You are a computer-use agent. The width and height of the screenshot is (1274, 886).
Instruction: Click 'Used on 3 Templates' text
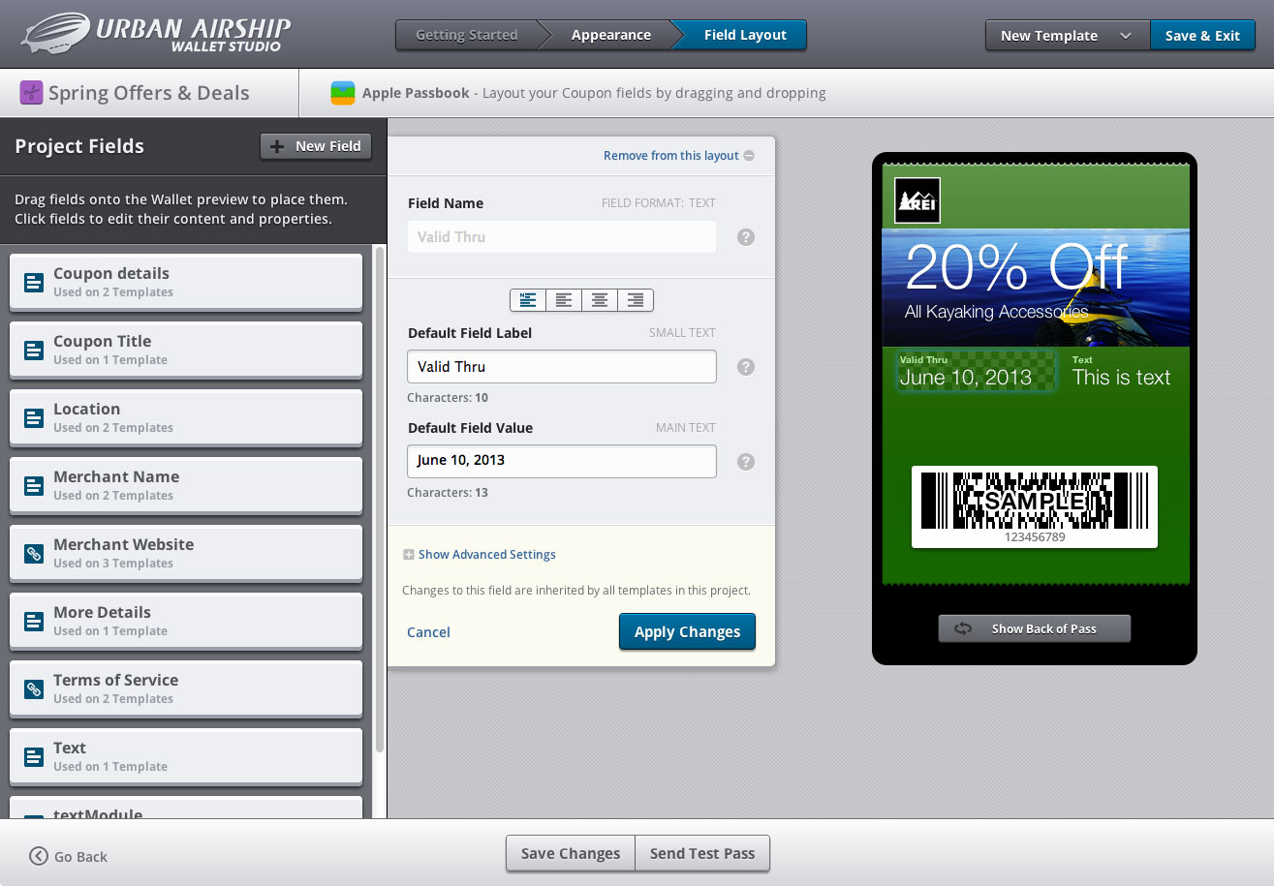click(x=113, y=564)
